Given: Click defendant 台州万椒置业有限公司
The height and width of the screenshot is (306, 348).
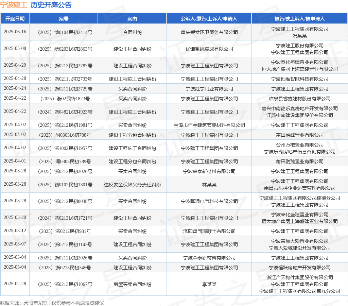Looking at the screenshot, I should coord(300,145).
